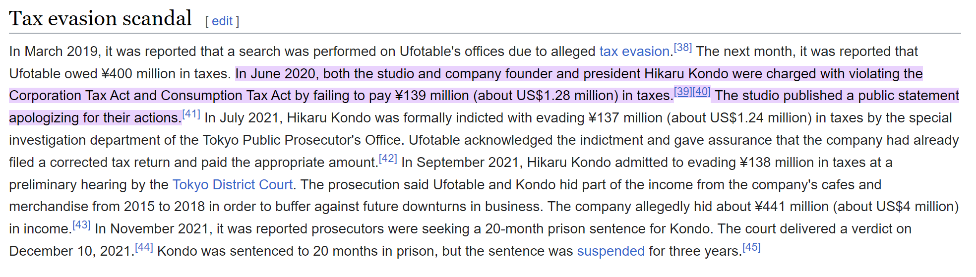Open citation [38]
This screenshot has width=976, height=277.
coord(683,48)
